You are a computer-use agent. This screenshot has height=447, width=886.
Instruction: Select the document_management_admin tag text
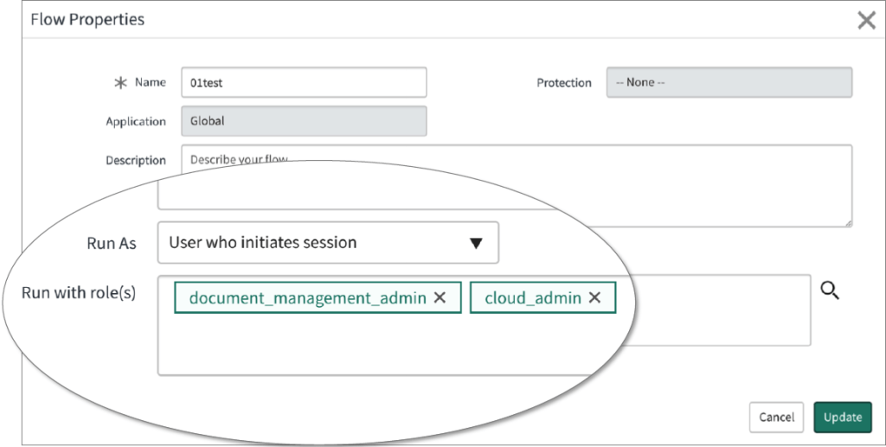307,297
